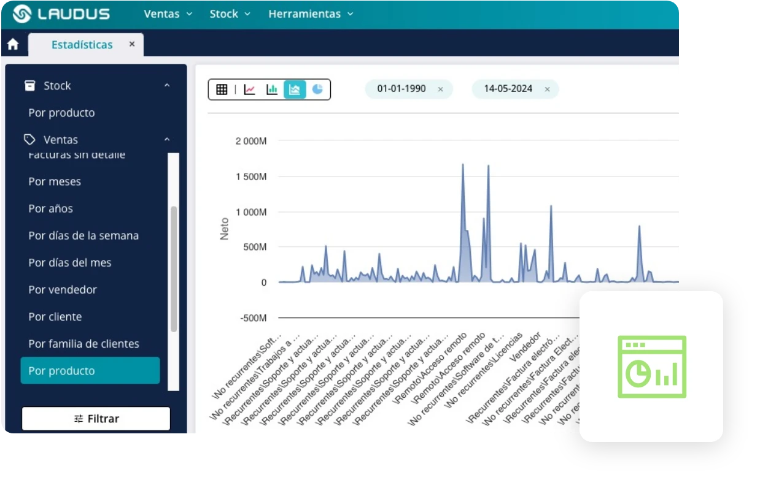Click the sidebar vertical scrollbar
Viewport: 760px width, 483px height.
point(174,268)
